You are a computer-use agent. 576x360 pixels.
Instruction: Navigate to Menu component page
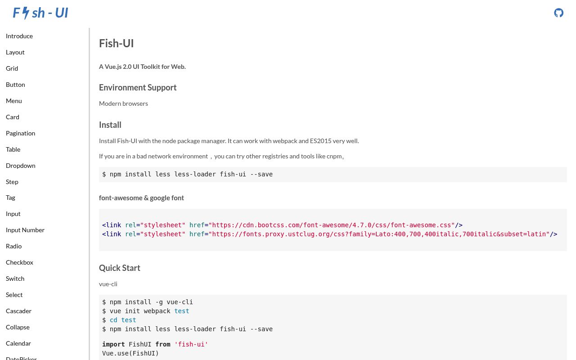click(14, 101)
